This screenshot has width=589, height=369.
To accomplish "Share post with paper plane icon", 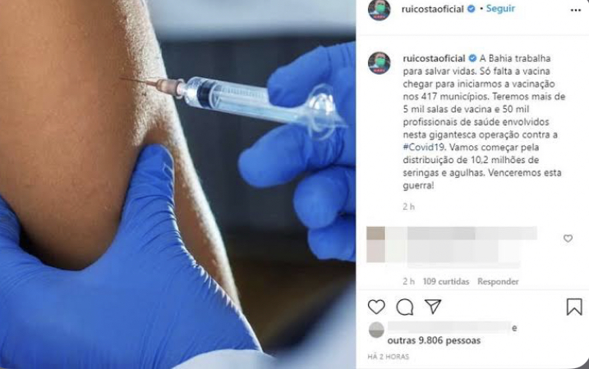I will [x=433, y=307].
